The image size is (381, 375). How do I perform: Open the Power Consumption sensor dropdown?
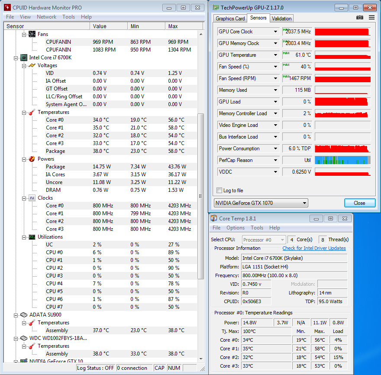(x=275, y=149)
